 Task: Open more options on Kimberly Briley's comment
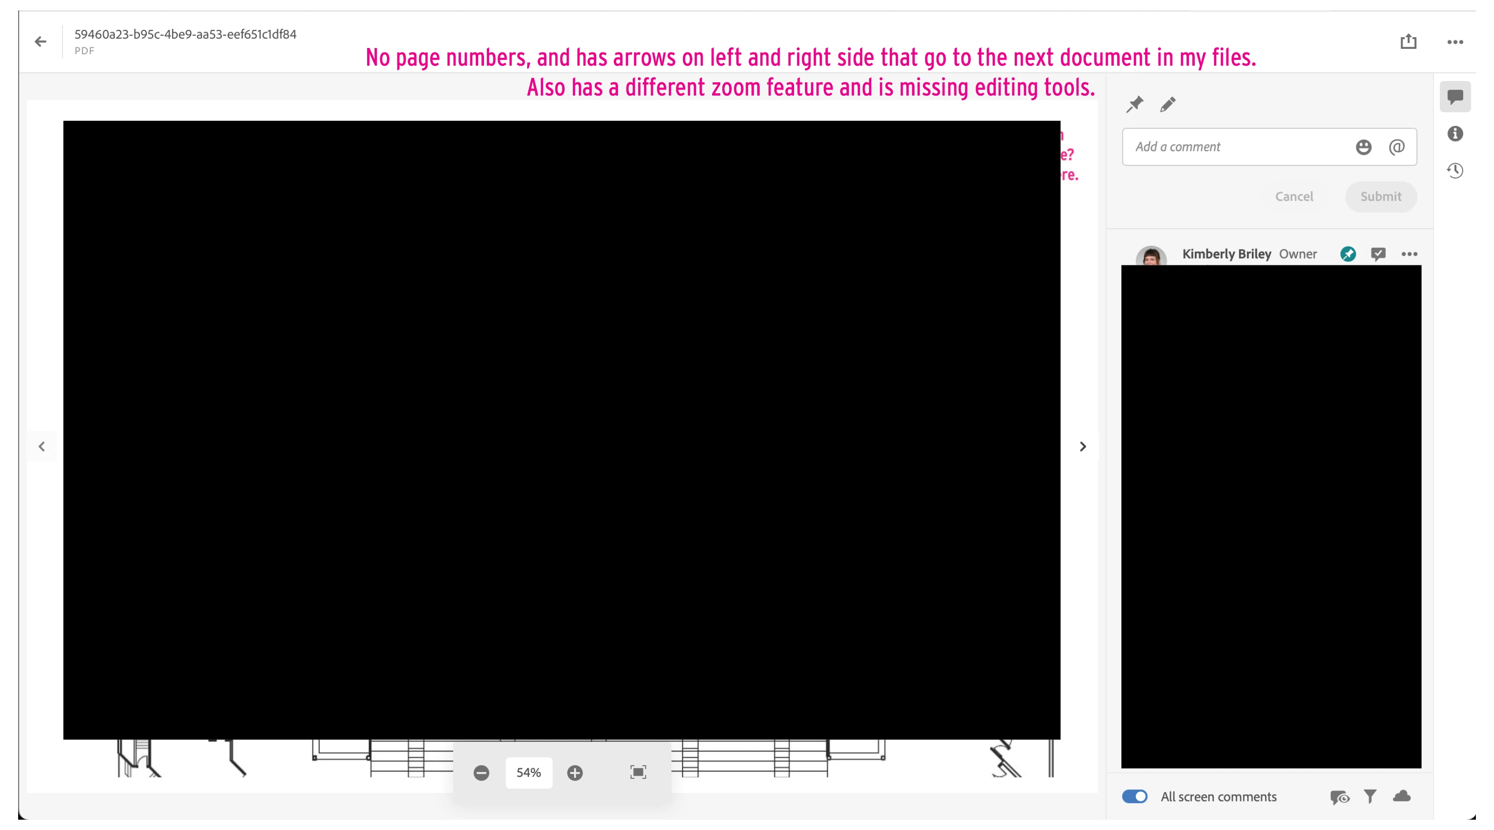pos(1409,254)
